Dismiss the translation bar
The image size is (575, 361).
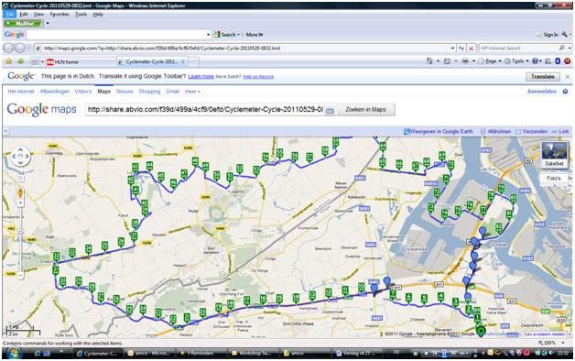point(568,77)
